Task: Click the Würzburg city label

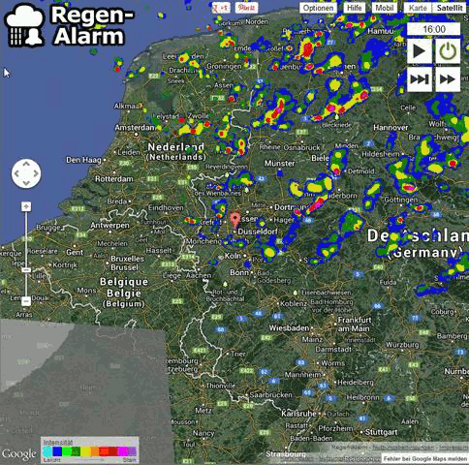Action: click(x=403, y=345)
